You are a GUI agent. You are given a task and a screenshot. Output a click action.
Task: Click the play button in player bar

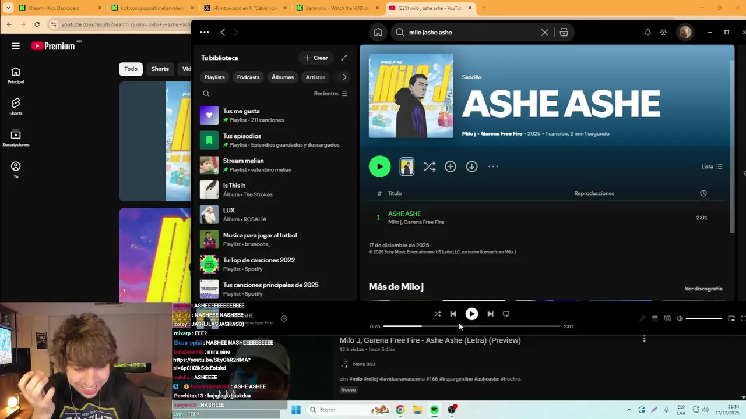(x=471, y=314)
